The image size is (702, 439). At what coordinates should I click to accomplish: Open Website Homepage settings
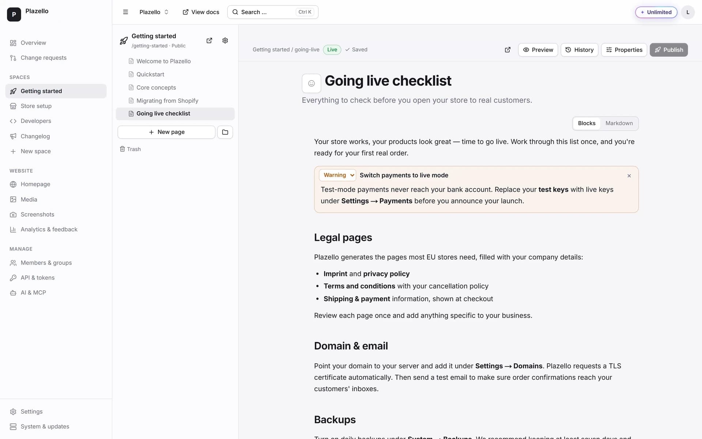(56, 184)
